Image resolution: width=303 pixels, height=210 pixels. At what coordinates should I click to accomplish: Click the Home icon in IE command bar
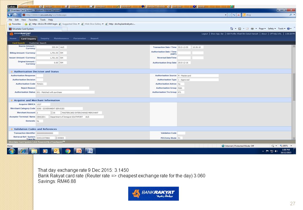(232, 29)
